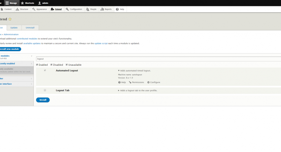Image resolution: width=281 pixels, height=152 pixels.
Task: Click the Automated Logout module checkbox
Action: click(45, 70)
